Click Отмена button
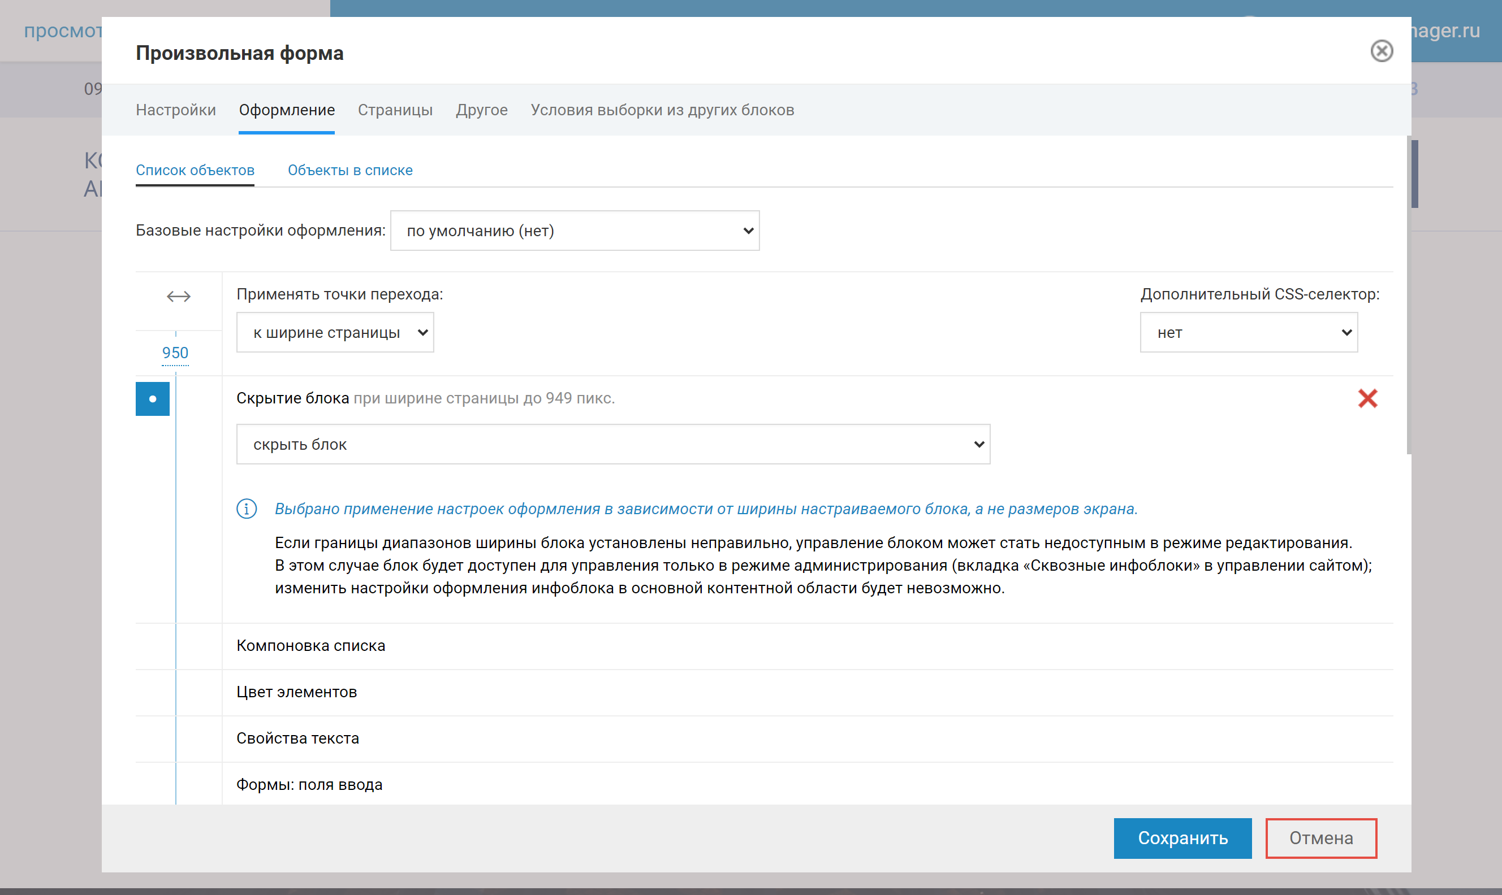 (1320, 838)
